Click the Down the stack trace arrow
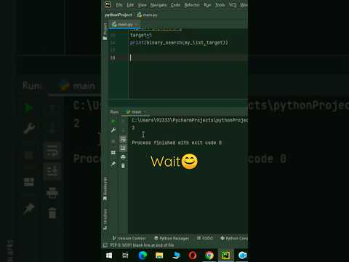349x262 pixels. [123, 130]
